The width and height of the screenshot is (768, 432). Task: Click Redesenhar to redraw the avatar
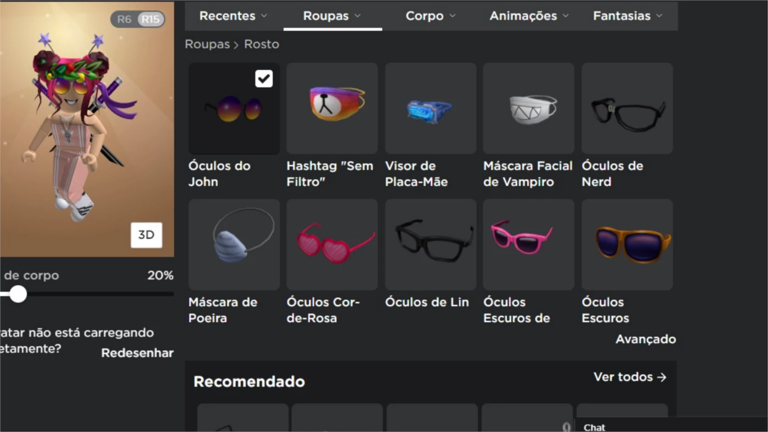(x=138, y=353)
